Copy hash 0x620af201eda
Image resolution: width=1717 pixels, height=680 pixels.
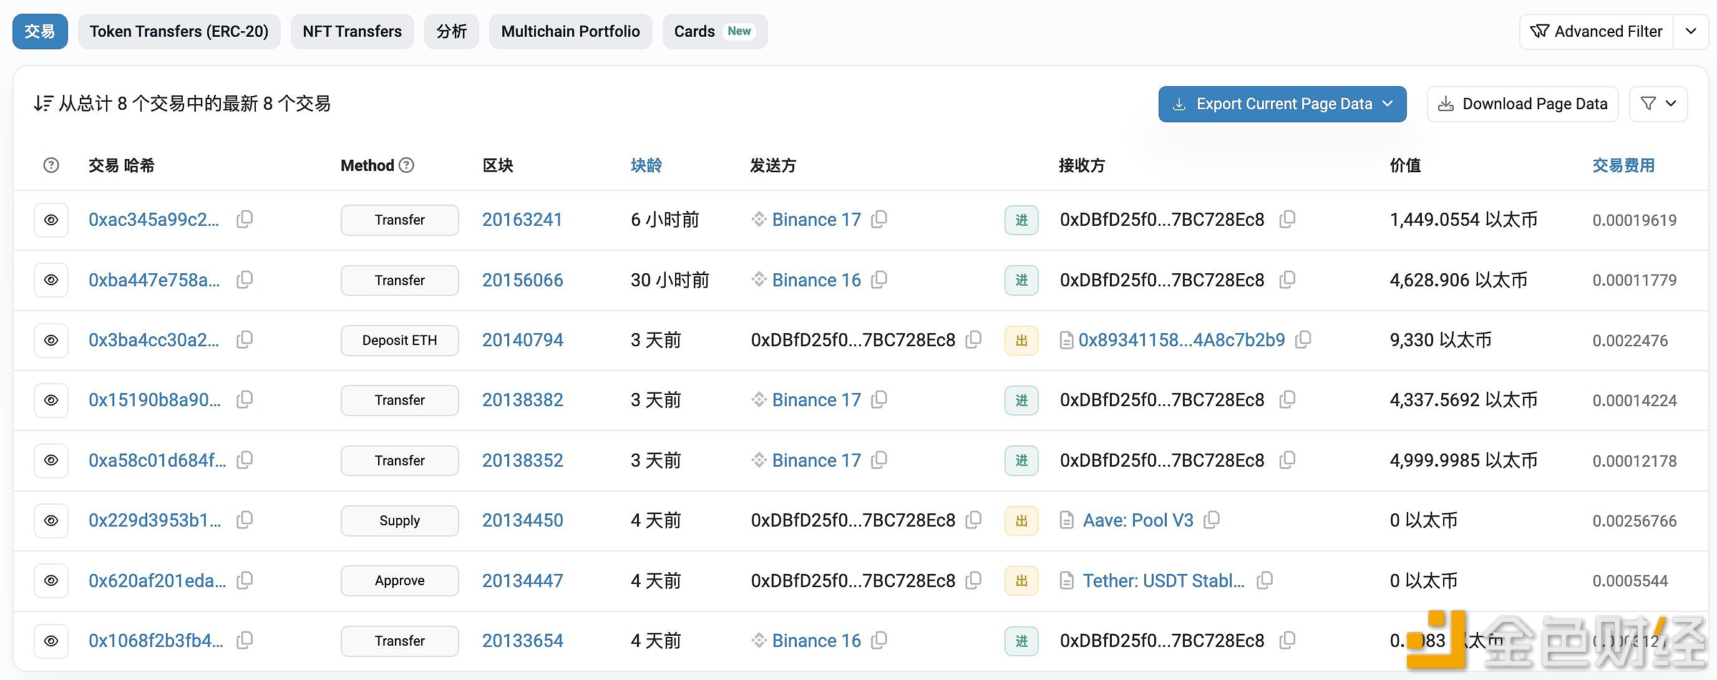point(245,580)
